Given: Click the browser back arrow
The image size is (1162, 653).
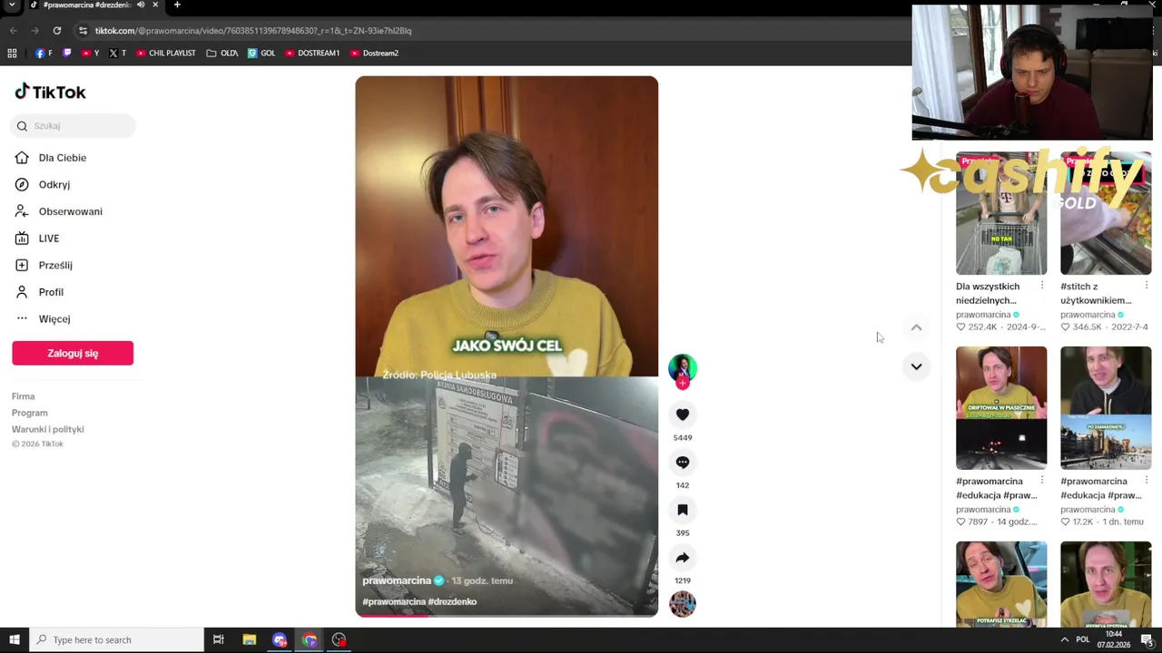Looking at the screenshot, I should pos(13,31).
